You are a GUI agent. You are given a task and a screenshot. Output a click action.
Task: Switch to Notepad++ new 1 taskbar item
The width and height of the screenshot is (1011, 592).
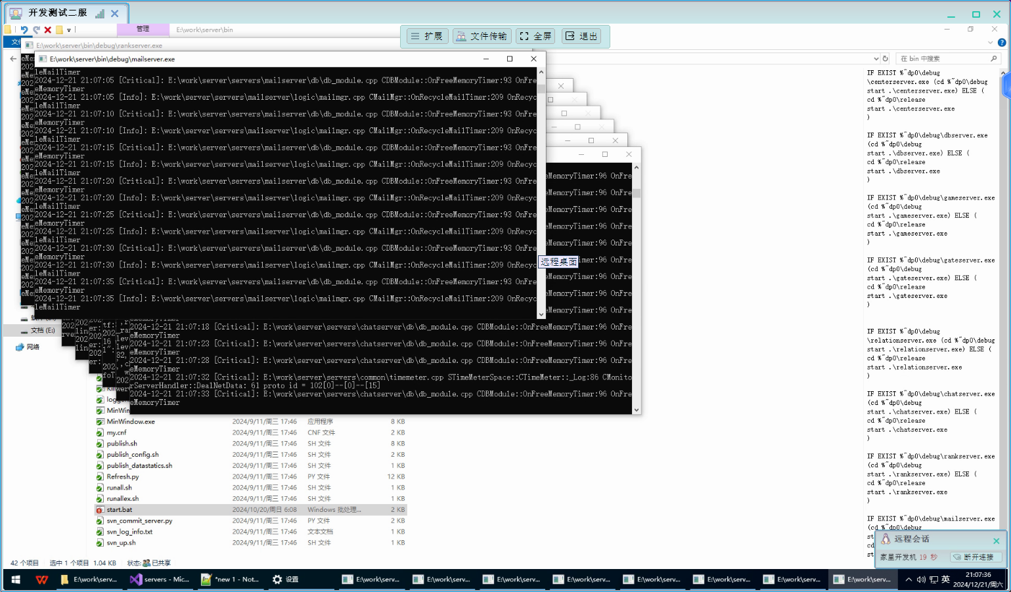pyautogui.click(x=230, y=580)
